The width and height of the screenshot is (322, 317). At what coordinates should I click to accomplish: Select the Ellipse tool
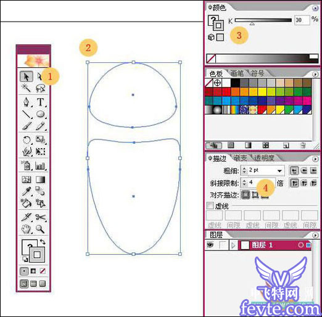tap(40, 114)
